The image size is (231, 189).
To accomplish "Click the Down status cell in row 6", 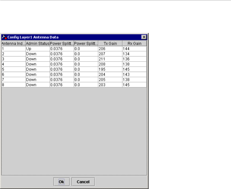I will pyautogui.click(x=38, y=74).
